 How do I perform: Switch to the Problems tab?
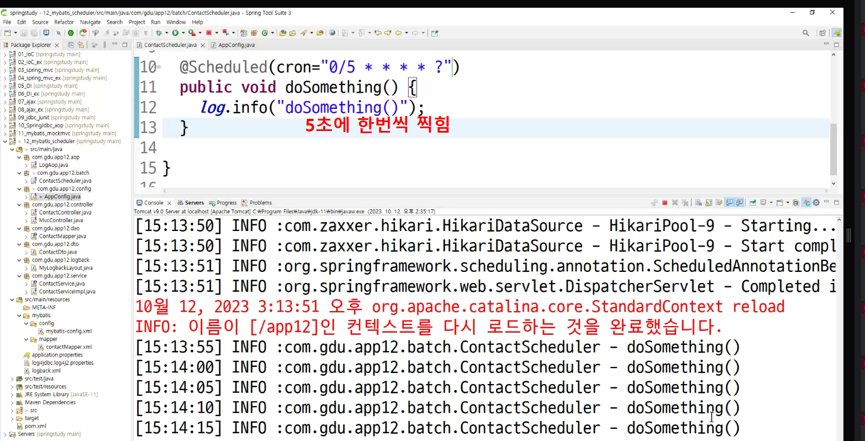click(257, 203)
